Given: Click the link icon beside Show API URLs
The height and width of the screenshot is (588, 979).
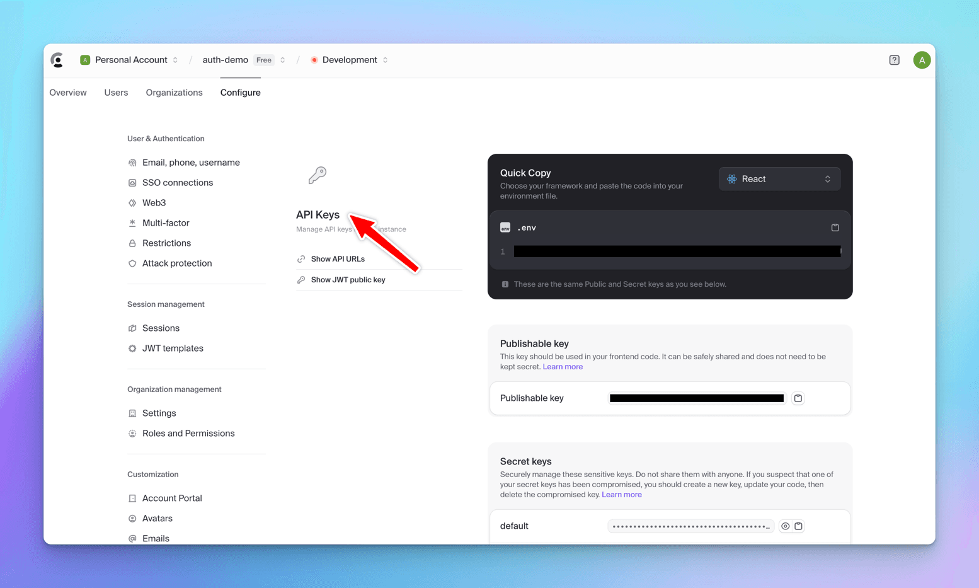Looking at the screenshot, I should (301, 259).
